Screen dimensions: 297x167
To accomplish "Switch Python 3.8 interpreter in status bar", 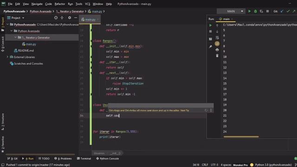I will [x=273, y=165].
